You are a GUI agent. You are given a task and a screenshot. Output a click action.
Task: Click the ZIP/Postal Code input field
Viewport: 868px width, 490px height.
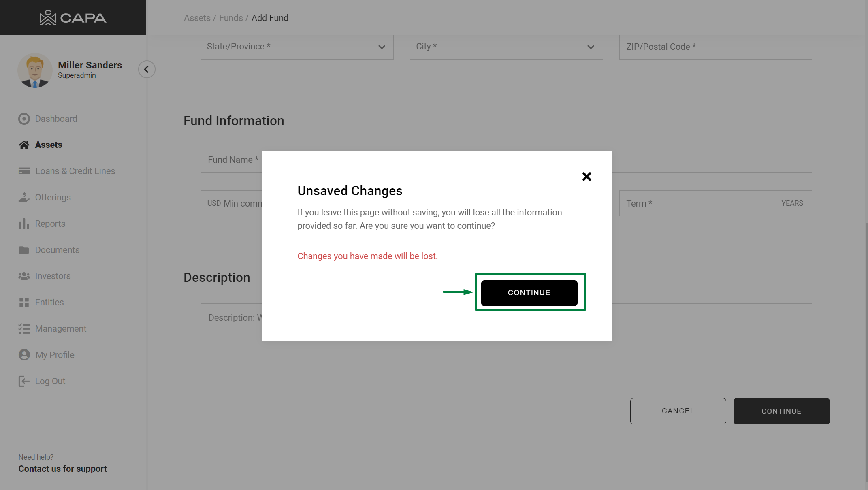(x=715, y=47)
